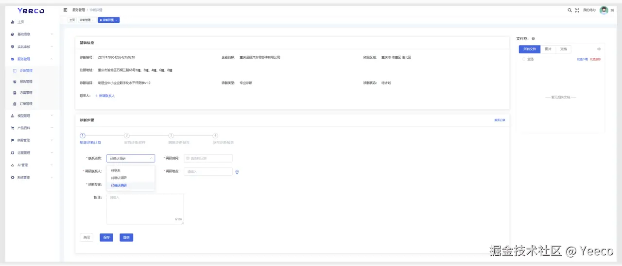
Task: Select 待确认调研 in the dropdown list
Action: pyautogui.click(x=130, y=178)
